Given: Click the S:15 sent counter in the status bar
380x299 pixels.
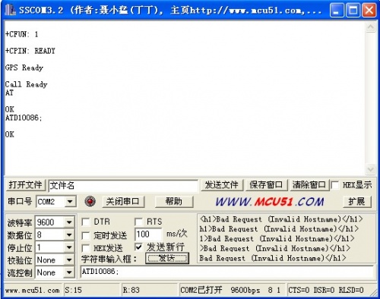Looking at the screenshot, I should [91, 290].
